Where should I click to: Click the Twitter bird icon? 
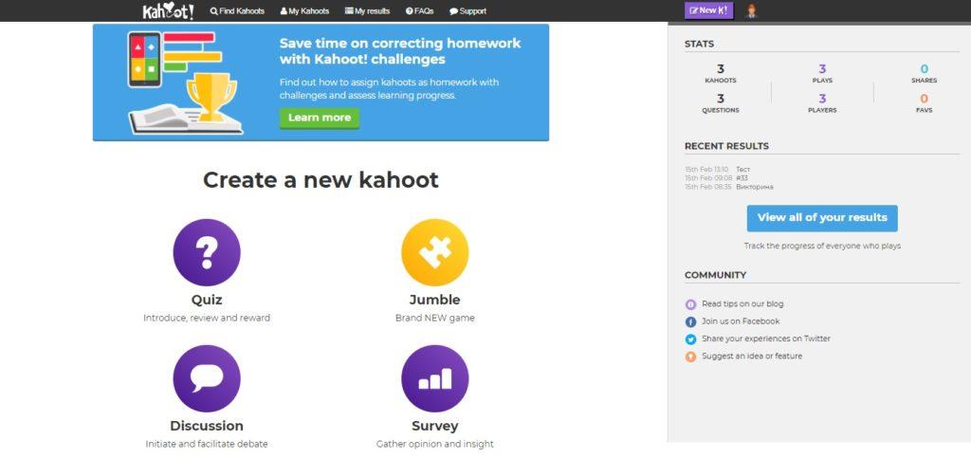pyautogui.click(x=690, y=339)
